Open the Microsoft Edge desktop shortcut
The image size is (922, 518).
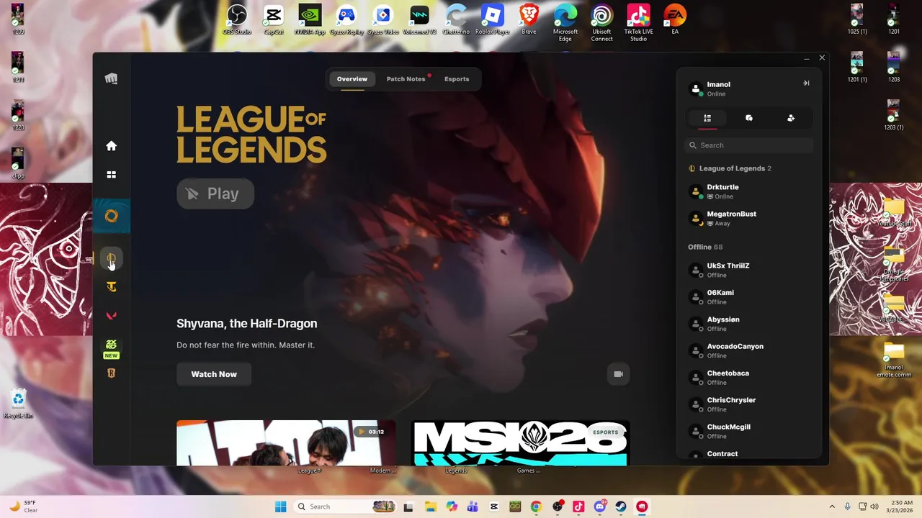[565, 23]
